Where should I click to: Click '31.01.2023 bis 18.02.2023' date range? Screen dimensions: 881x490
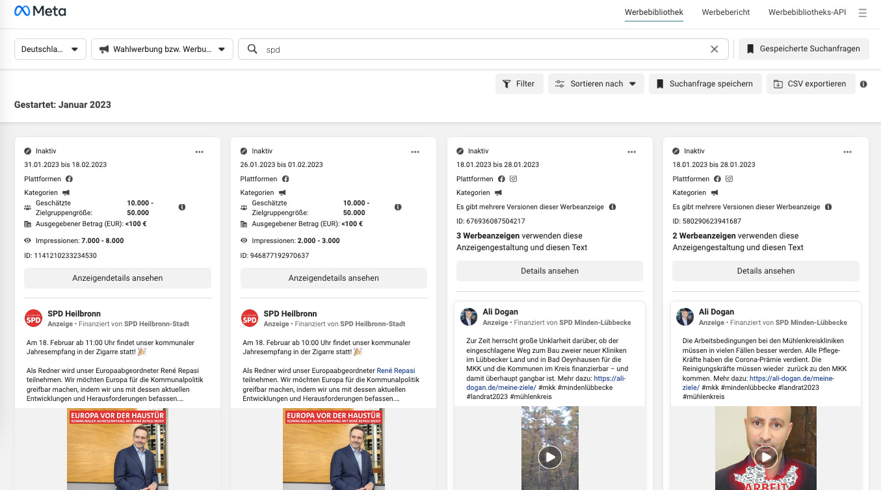tap(66, 164)
